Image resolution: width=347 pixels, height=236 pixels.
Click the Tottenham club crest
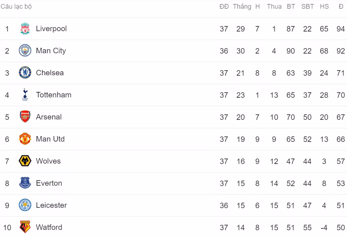coord(25,95)
